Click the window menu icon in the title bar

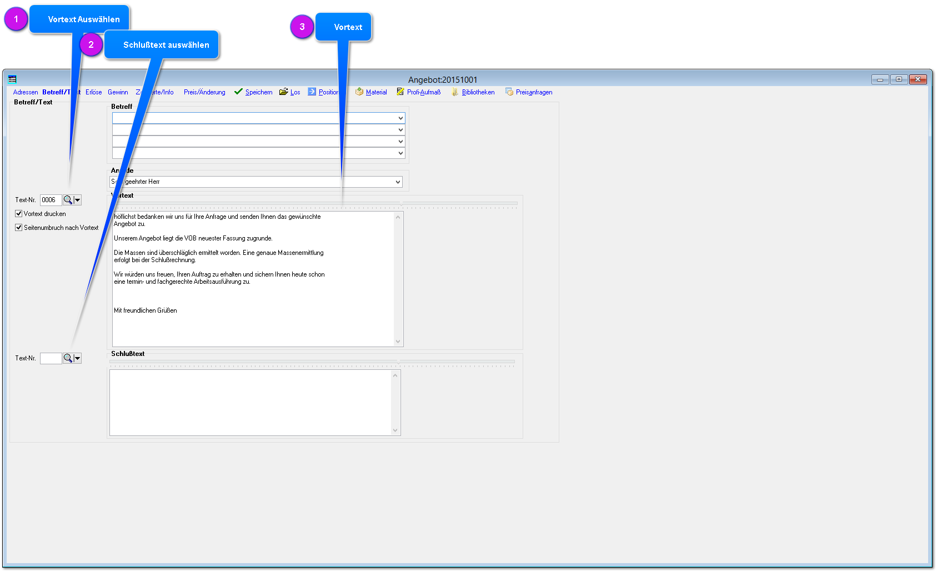[x=12, y=79]
